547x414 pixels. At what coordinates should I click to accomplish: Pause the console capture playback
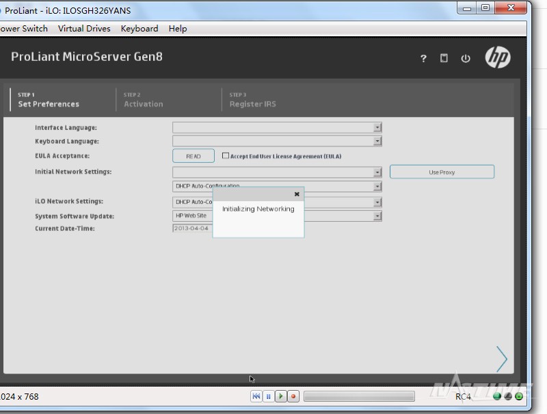click(269, 396)
